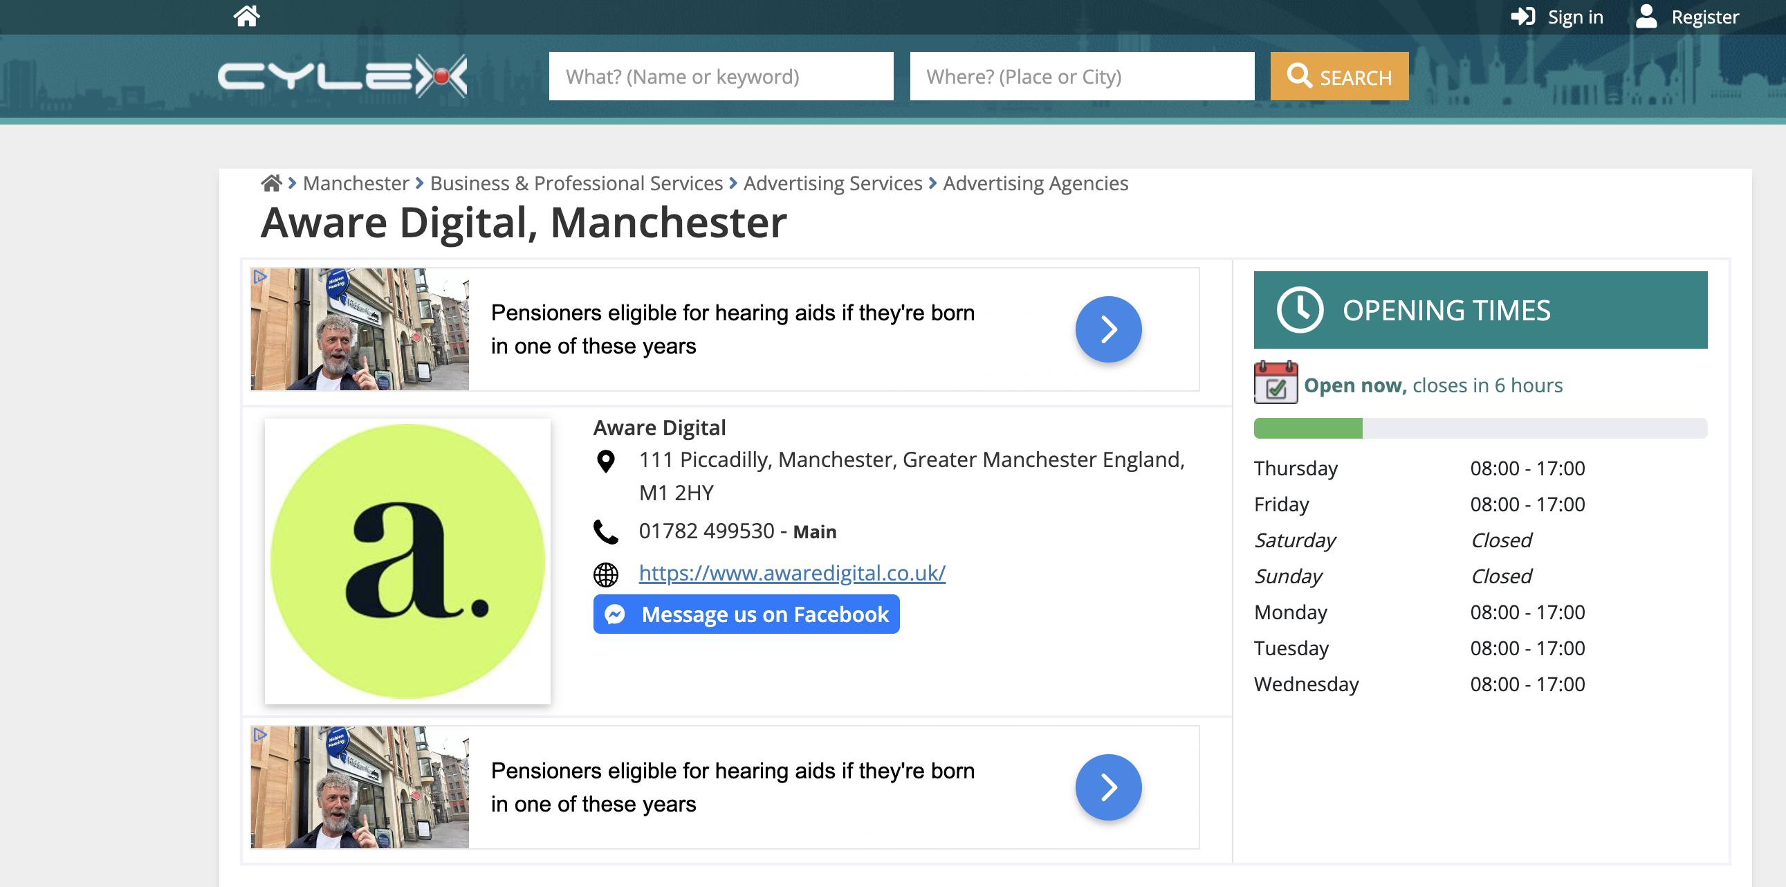This screenshot has width=1786, height=887.
Task: Click the breadcrumb home icon
Action: pyautogui.click(x=271, y=183)
